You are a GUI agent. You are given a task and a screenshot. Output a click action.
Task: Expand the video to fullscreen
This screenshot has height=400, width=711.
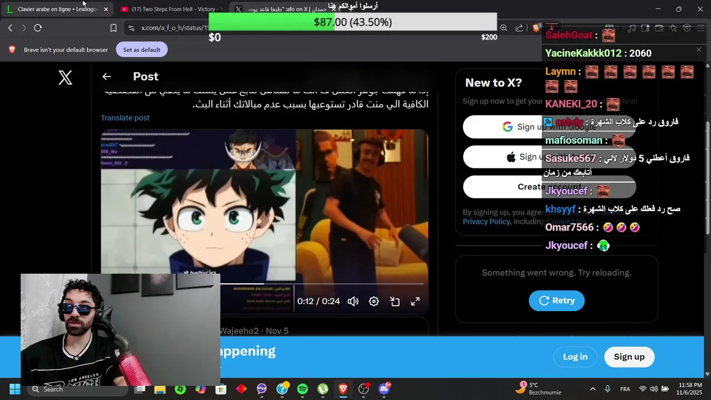click(x=415, y=301)
